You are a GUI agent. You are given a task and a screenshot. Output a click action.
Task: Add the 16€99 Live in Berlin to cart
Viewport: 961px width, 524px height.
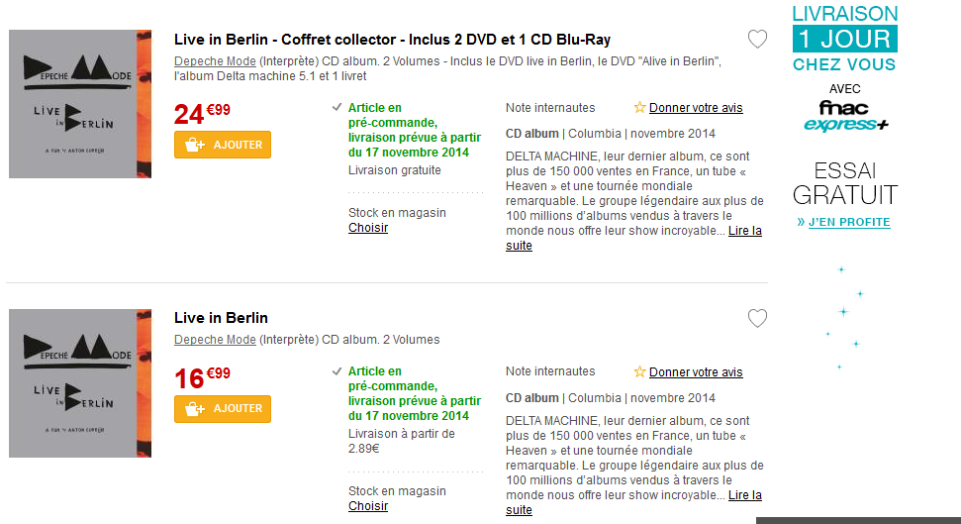(x=223, y=409)
